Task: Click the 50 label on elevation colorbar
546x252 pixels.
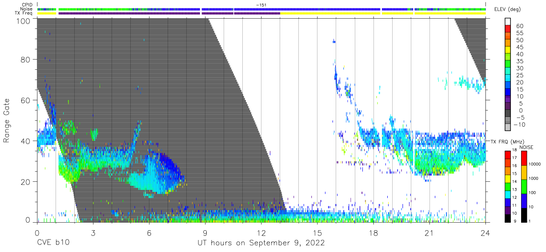Action: [x=520, y=40]
